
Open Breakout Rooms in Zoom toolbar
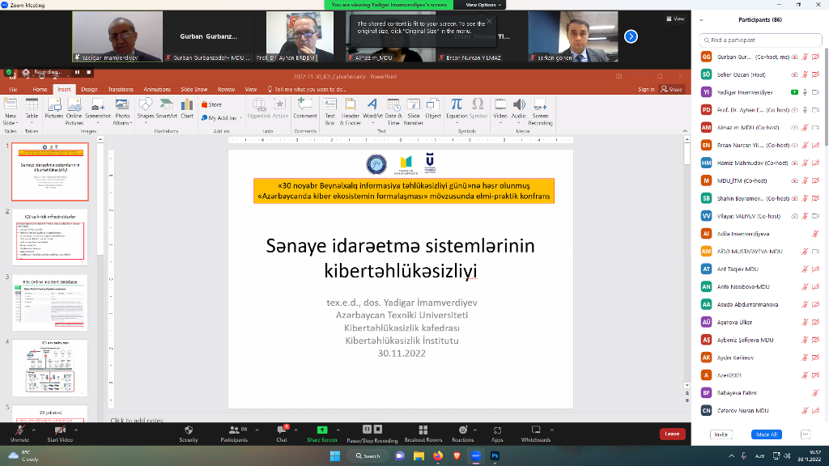423,430
